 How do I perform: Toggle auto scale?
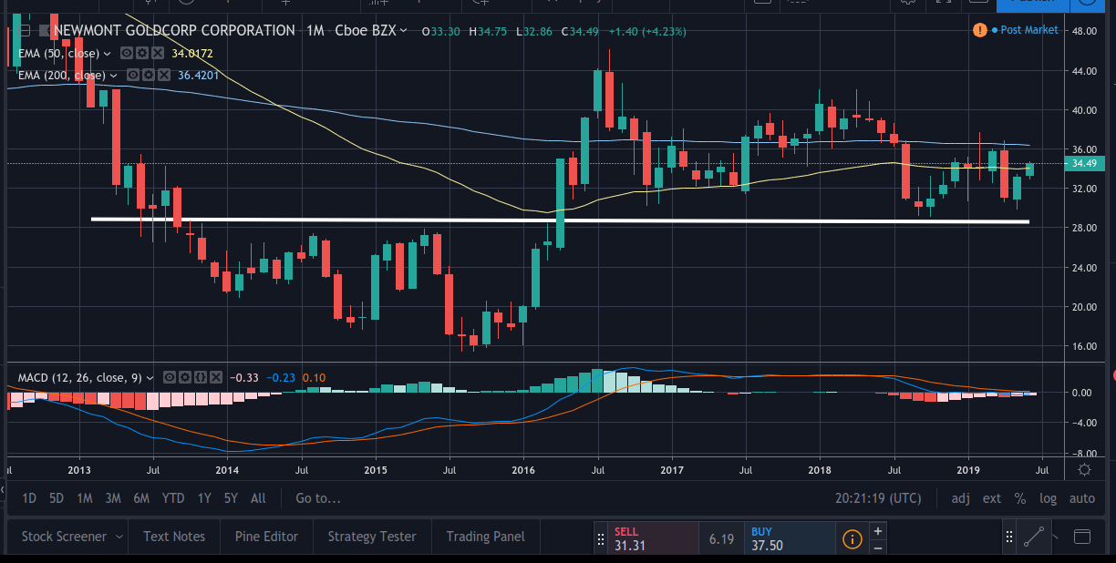pyautogui.click(x=1082, y=498)
